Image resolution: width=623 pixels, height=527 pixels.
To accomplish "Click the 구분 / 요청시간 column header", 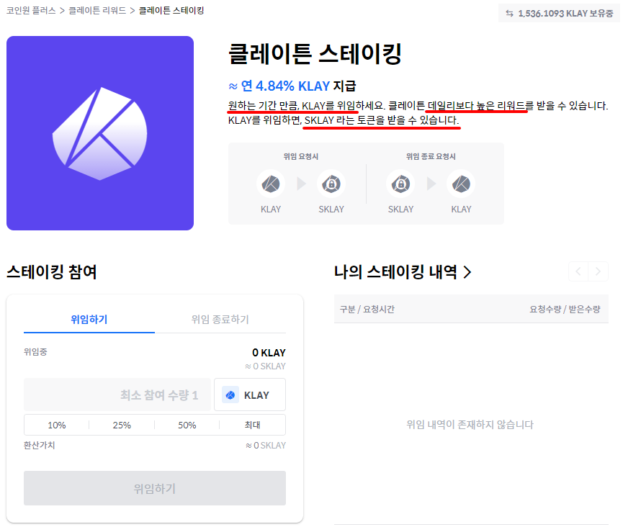I will (x=367, y=309).
